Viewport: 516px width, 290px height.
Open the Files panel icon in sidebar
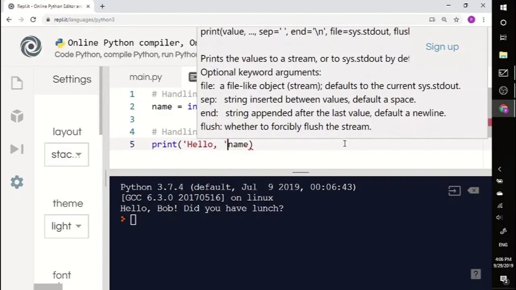tap(17, 83)
